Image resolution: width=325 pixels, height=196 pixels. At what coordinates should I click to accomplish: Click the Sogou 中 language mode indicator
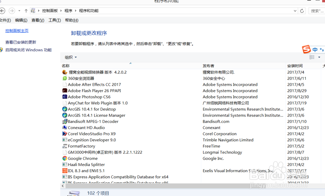[x=315, y=50]
